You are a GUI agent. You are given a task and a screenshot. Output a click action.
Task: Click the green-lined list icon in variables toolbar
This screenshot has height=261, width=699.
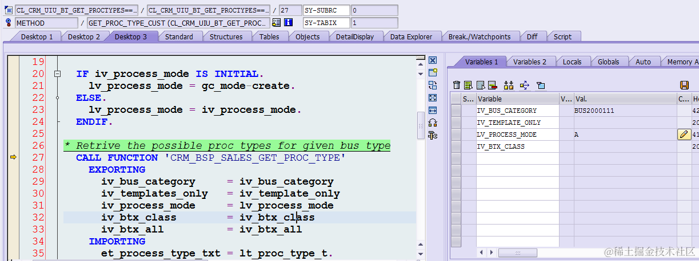coord(468,85)
